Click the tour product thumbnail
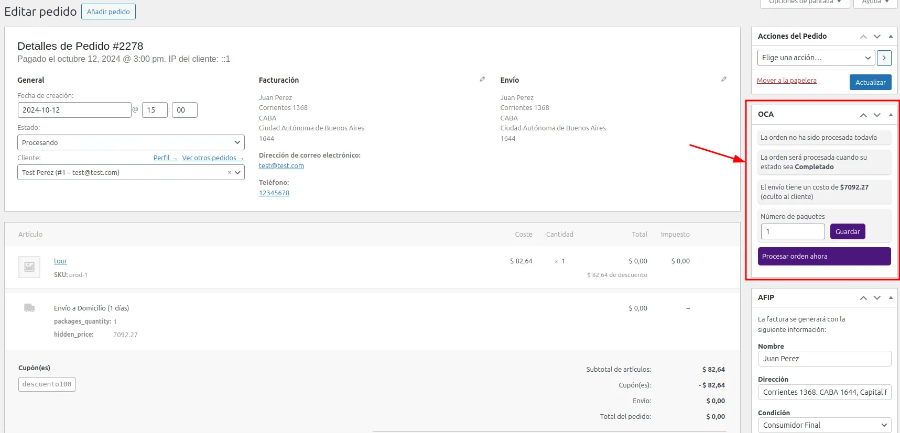900x433 pixels. 29,267
